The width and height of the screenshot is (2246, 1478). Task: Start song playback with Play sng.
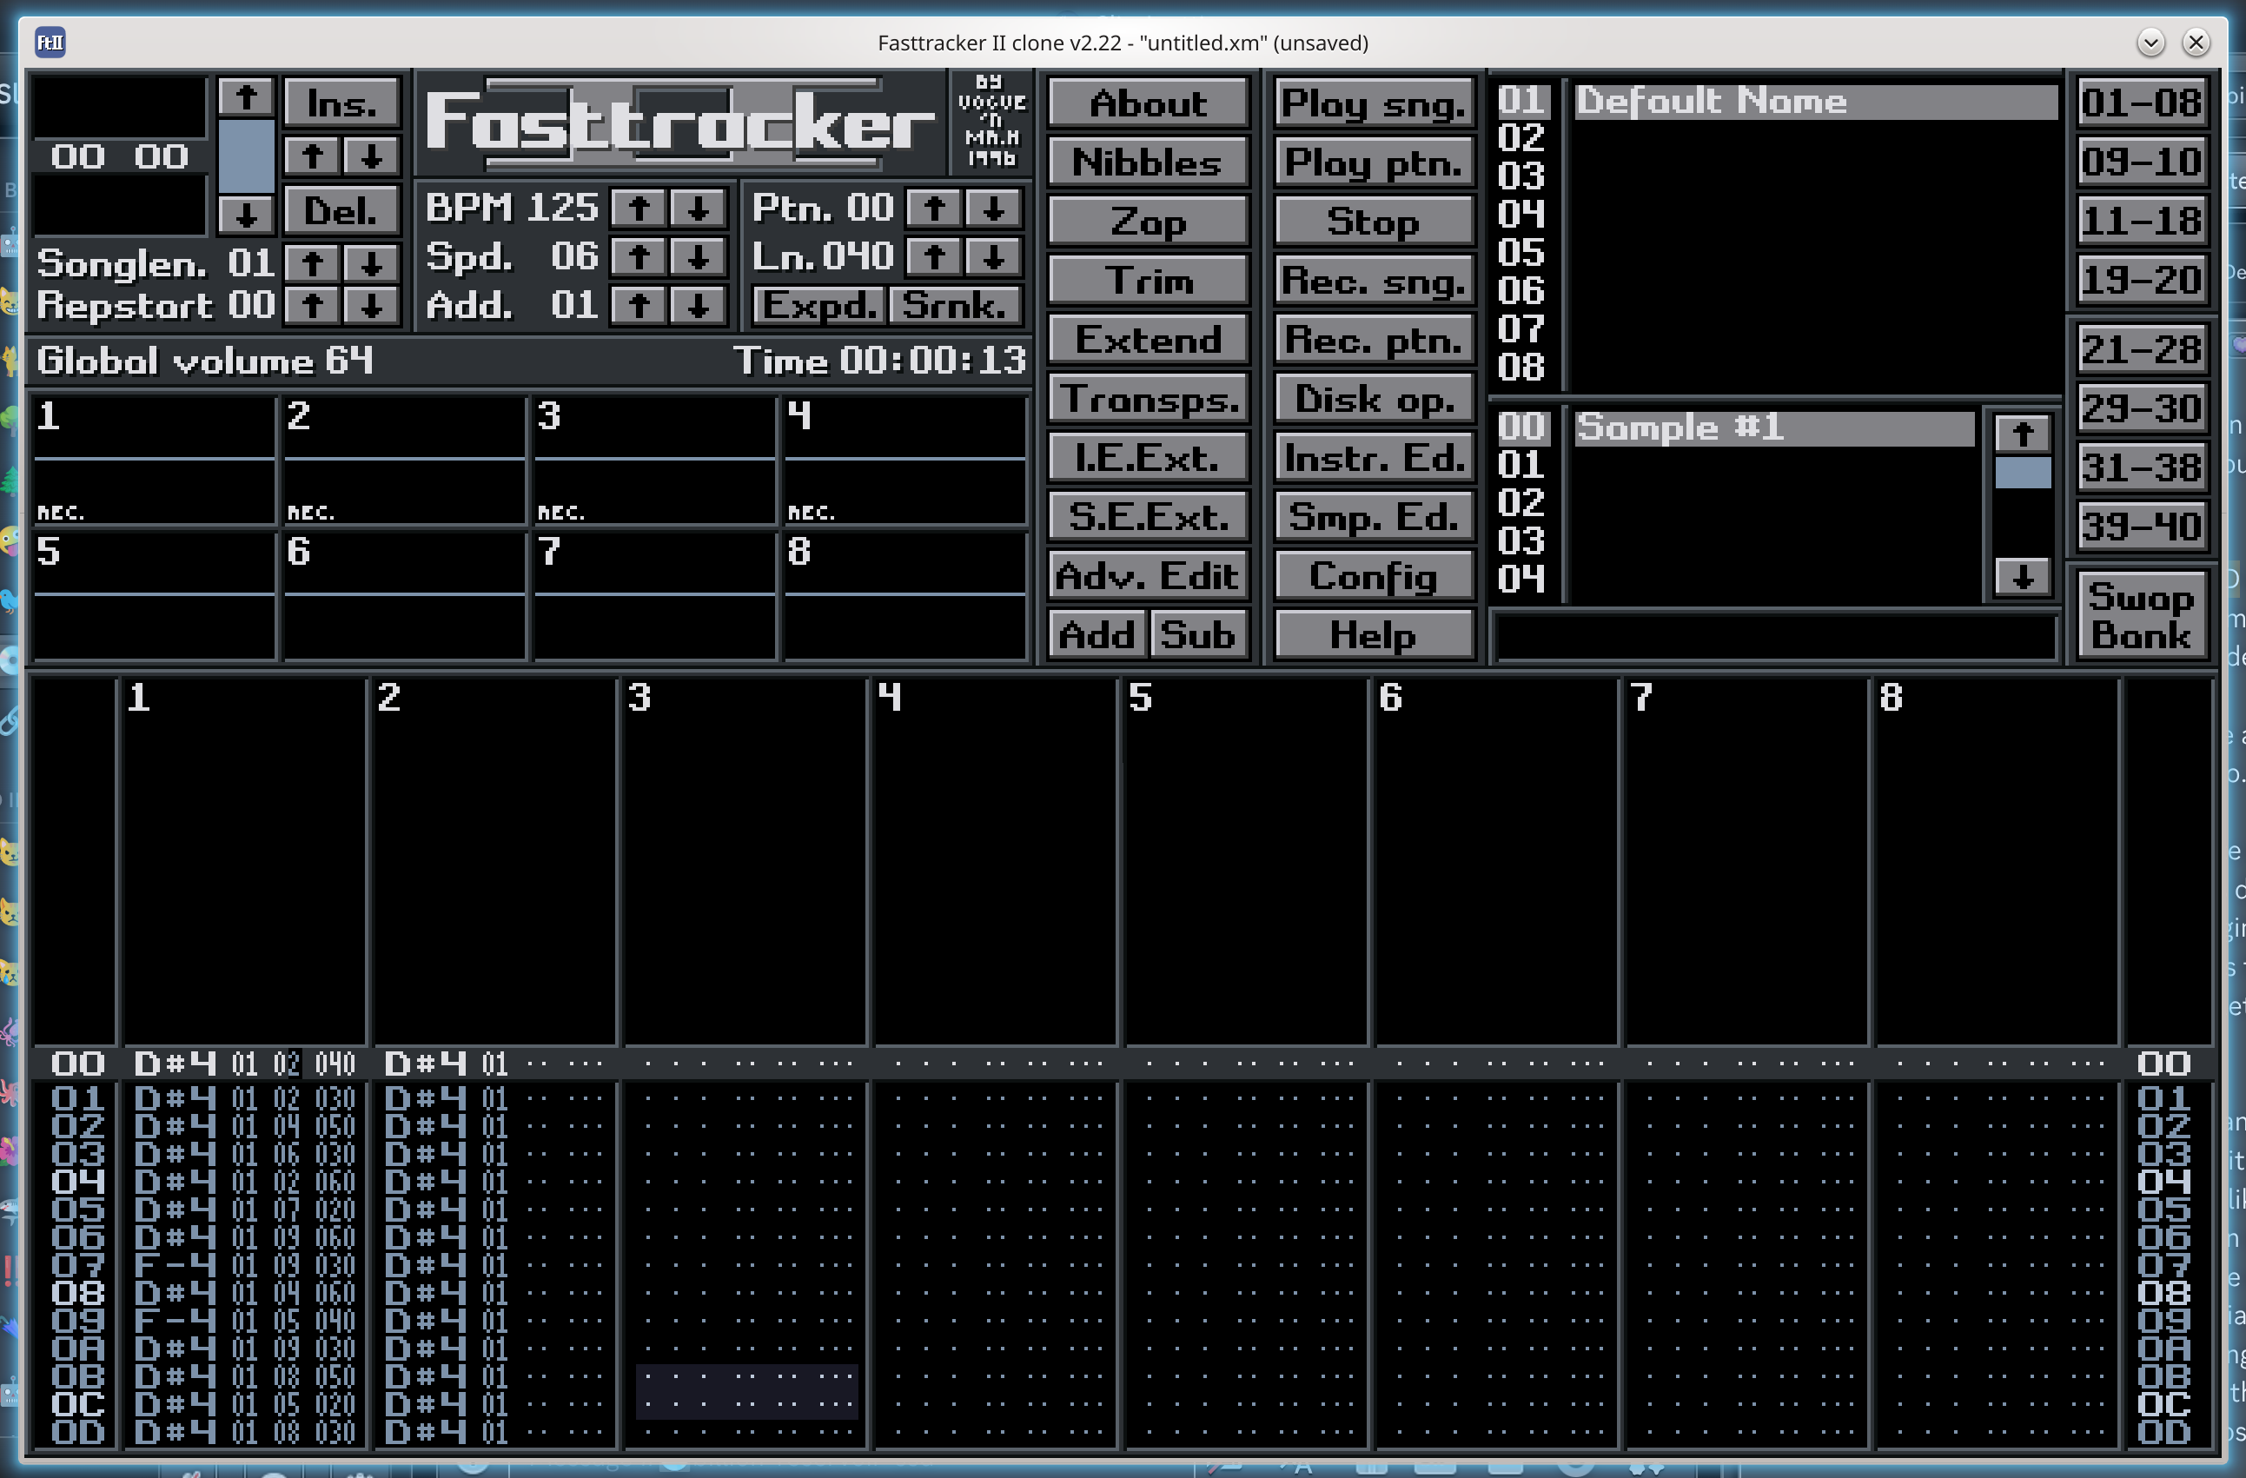pos(1374,103)
